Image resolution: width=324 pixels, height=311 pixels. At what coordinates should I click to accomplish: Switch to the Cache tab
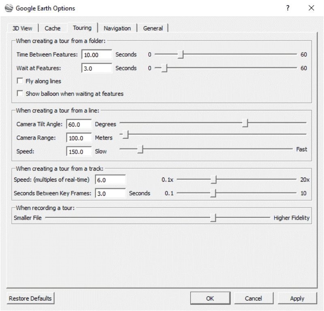tap(53, 28)
